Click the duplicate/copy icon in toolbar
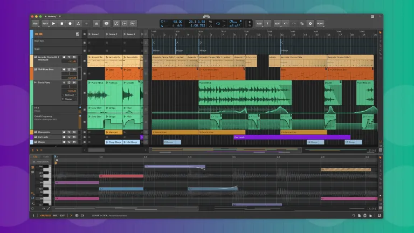The width and height of the screenshot is (414, 233). click(x=302, y=24)
